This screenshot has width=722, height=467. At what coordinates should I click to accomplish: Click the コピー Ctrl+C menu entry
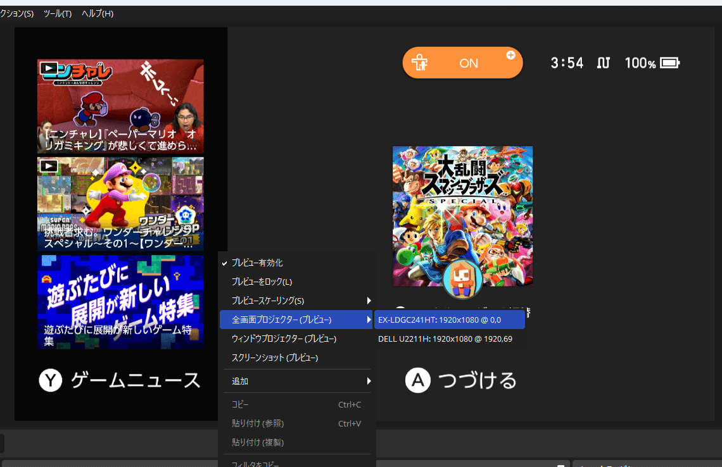click(296, 404)
